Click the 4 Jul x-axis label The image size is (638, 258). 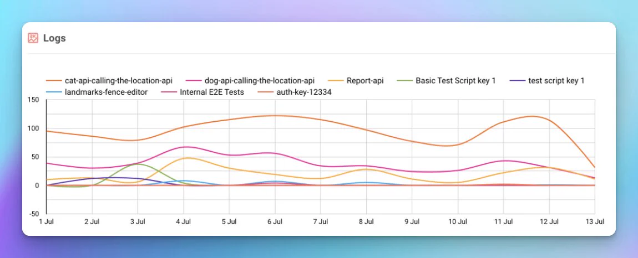pyautogui.click(x=184, y=222)
